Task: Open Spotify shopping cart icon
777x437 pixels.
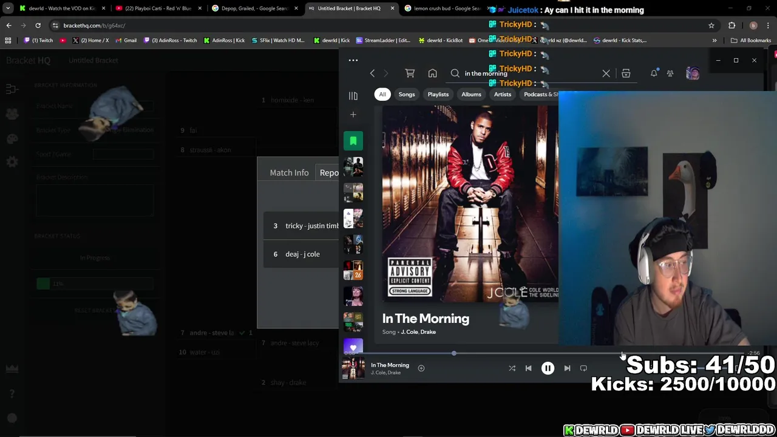Action: tap(410, 73)
